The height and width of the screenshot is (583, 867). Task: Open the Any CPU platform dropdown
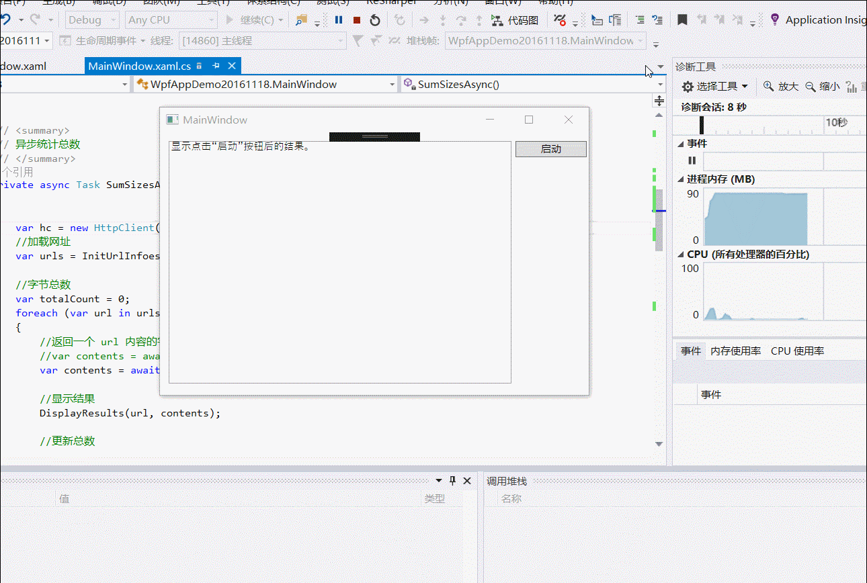coord(171,20)
